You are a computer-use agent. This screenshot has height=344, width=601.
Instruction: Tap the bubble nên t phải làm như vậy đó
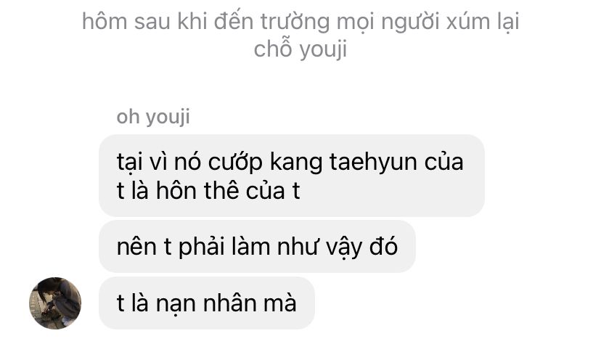257,246
